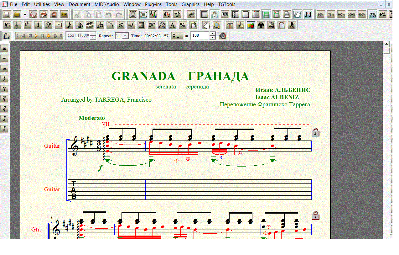Select the Graphics shapes tool
The image size is (399, 255).
pos(251,25)
